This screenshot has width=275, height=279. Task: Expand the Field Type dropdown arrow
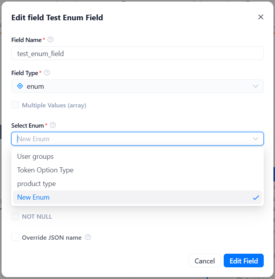(x=256, y=86)
